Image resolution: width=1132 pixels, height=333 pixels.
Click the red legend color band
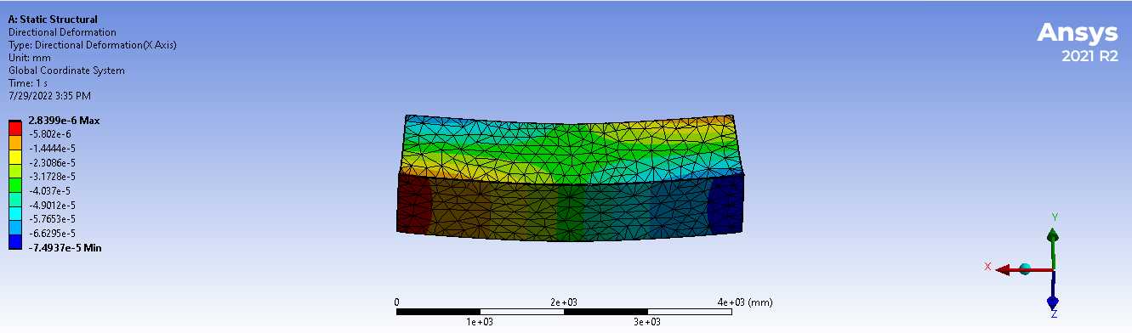click(15, 127)
